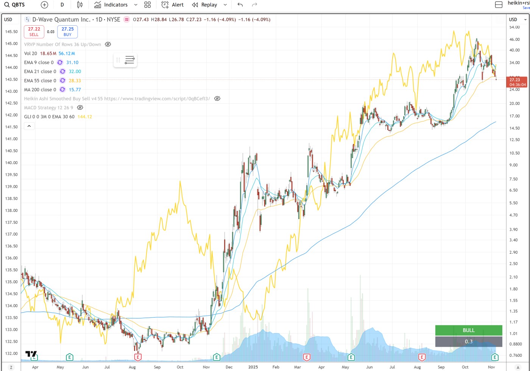Image resolution: width=530 pixels, height=371 pixels.
Task: Open the indicator templates grid icon
Action: [148, 5]
